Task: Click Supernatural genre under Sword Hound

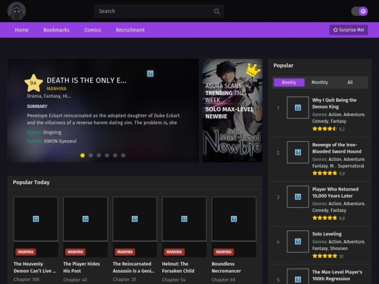Action: 351,166
